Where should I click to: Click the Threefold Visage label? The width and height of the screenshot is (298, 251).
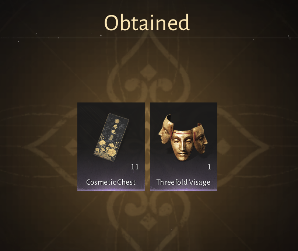click(183, 182)
